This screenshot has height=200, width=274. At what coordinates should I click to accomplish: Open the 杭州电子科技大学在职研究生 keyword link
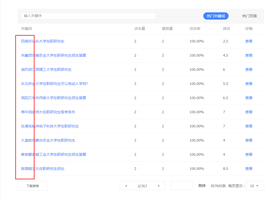pyautogui.click(x=50, y=126)
